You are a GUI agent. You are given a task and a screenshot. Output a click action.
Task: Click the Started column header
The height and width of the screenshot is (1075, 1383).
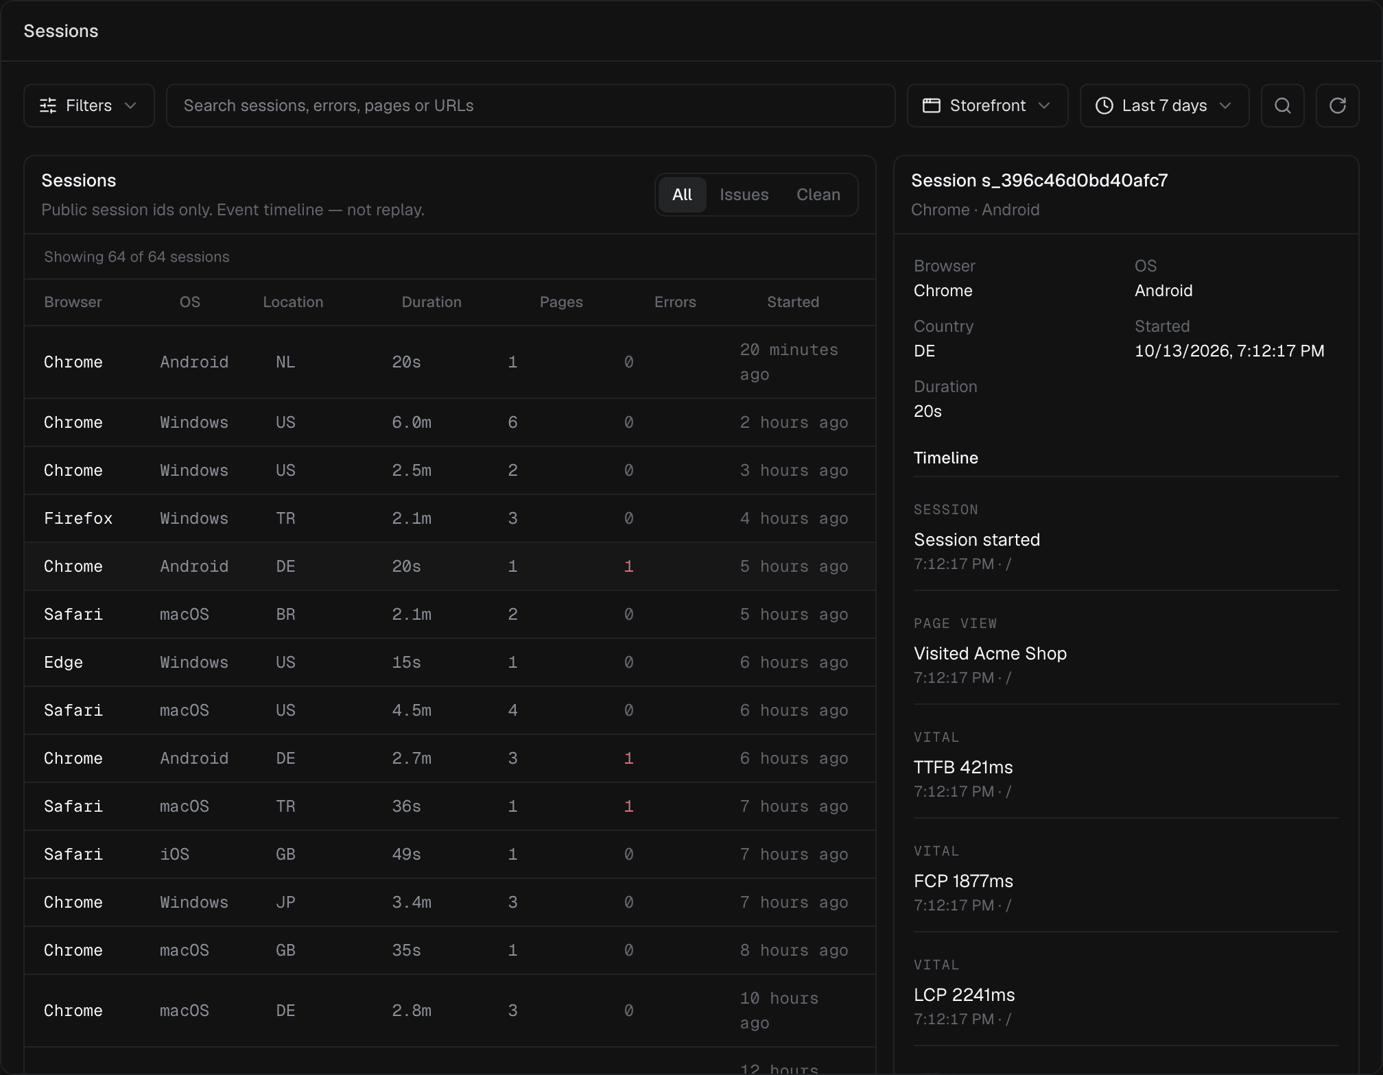click(792, 302)
